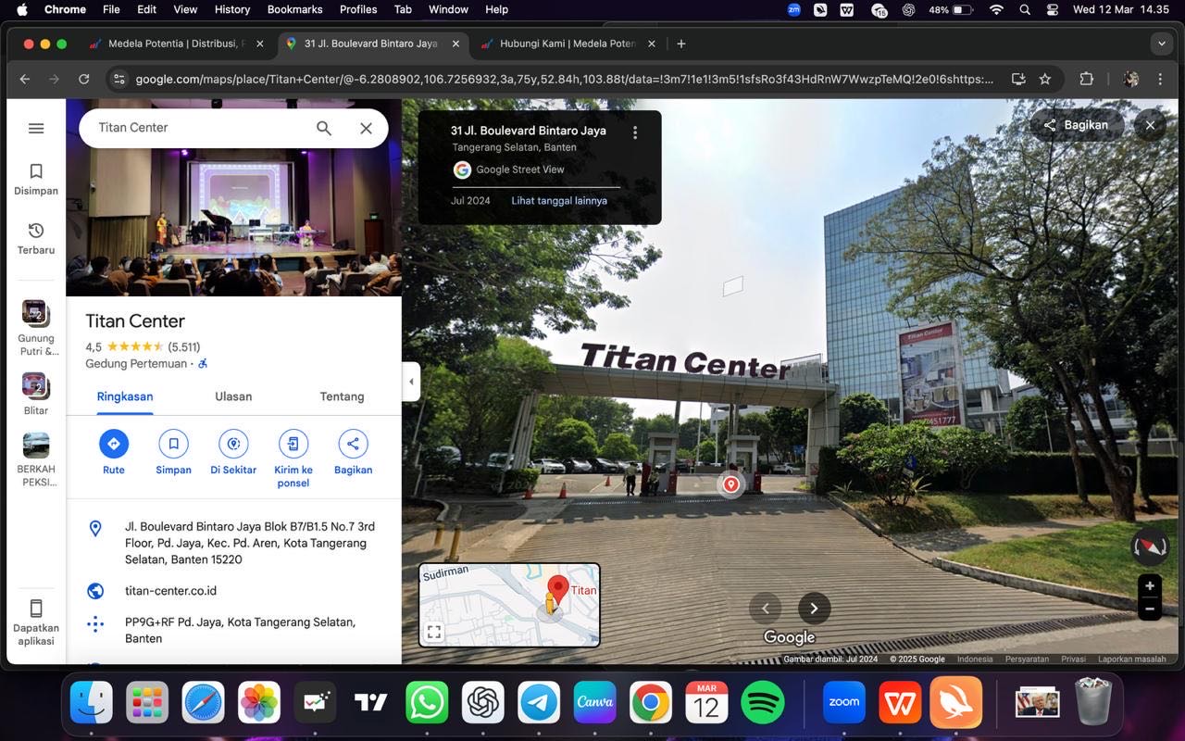Screen dimensions: 1185x741
Task: Click into the Titan Center search field
Action: coord(199,128)
